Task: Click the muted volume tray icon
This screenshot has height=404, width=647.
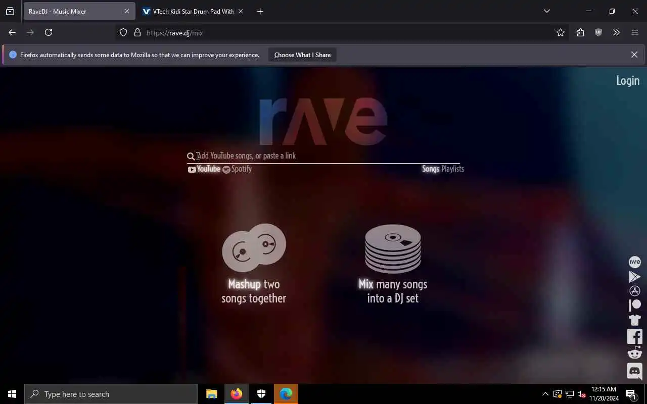Action: pyautogui.click(x=582, y=394)
